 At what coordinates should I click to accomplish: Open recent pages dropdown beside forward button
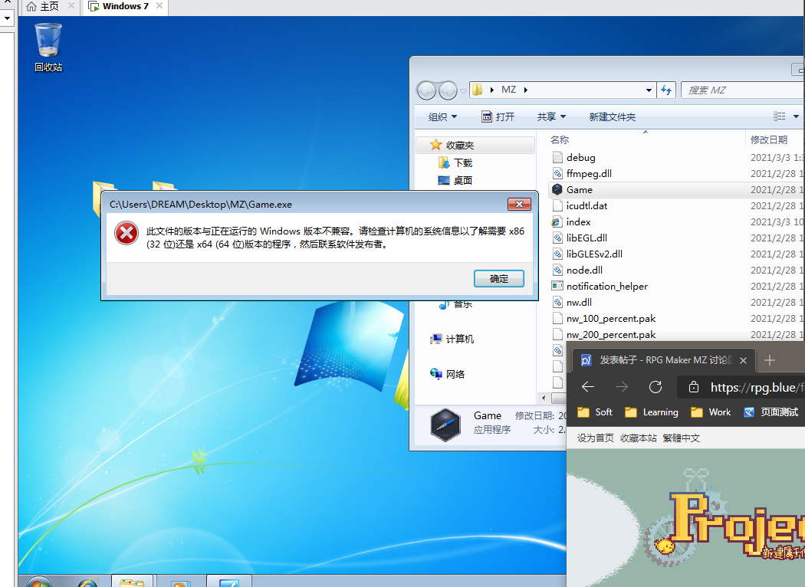click(463, 91)
